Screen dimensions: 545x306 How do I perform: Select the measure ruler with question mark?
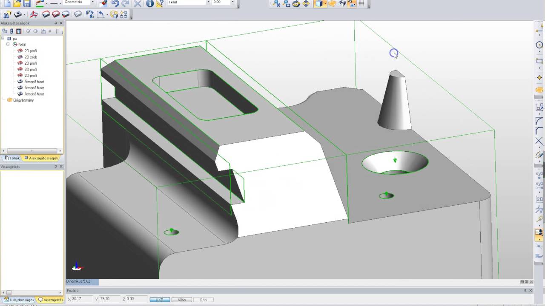[160, 4]
